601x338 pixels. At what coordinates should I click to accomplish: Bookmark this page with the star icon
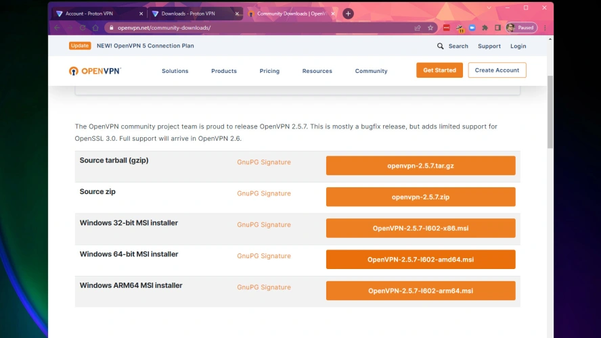click(430, 28)
